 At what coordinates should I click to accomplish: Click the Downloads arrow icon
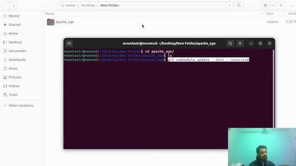pyautogui.click(x=5, y=59)
